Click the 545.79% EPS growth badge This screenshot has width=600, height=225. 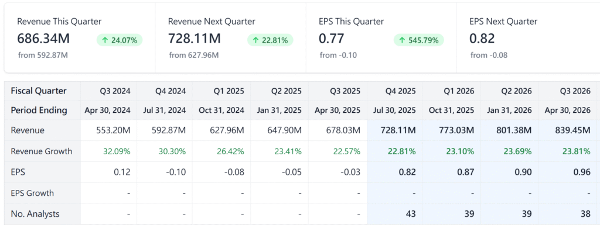pyautogui.click(x=418, y=40)
